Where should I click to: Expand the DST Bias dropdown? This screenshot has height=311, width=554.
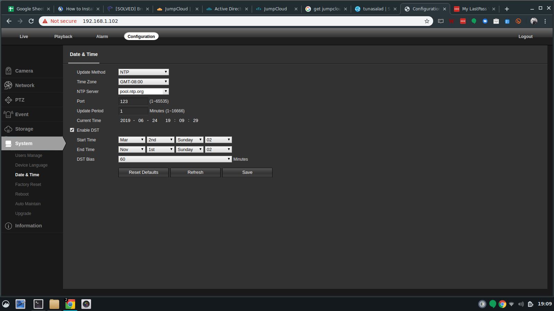(175, 159)
